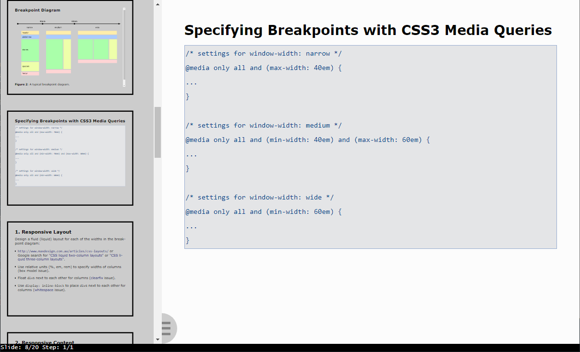Click the scroll-down arrow inside Breakpoint Diagram thumbnail
This screenshot has height=352, width=580.
click(124, 85)
